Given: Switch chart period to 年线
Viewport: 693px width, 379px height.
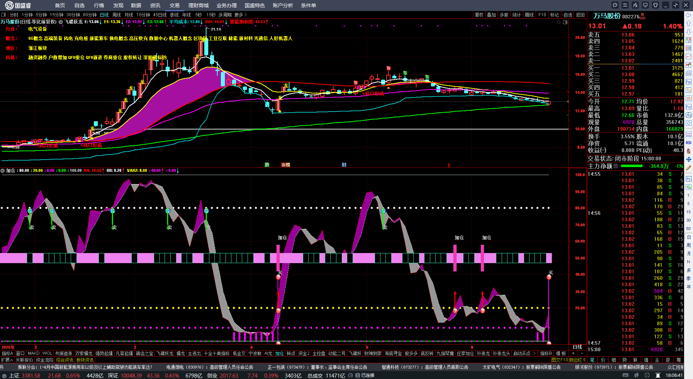Looking at the screenshot, I should click(187, 15).
